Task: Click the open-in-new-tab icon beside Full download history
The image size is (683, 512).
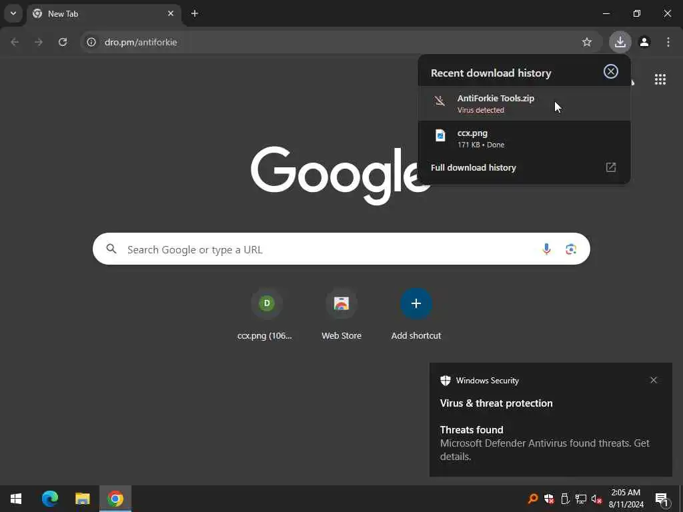Action: pyautogui.click(x=611, y=167)
